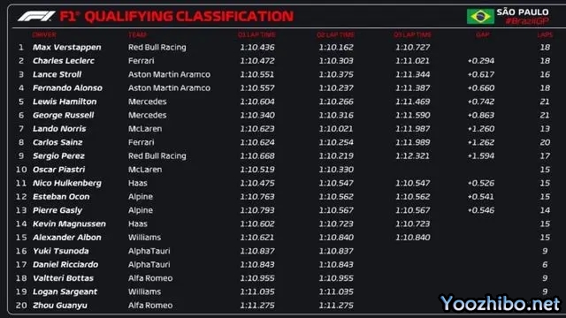Screen dimensions: 566x318
Task: Click Lando Norris Q2 time 1:10.021
Action: (x=336, y=129)
